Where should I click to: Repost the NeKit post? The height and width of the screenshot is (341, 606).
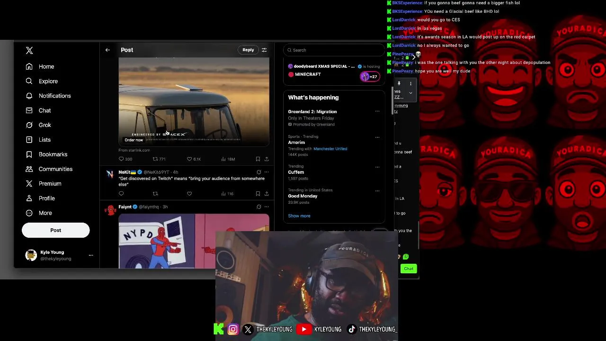[x=155, y=194]
